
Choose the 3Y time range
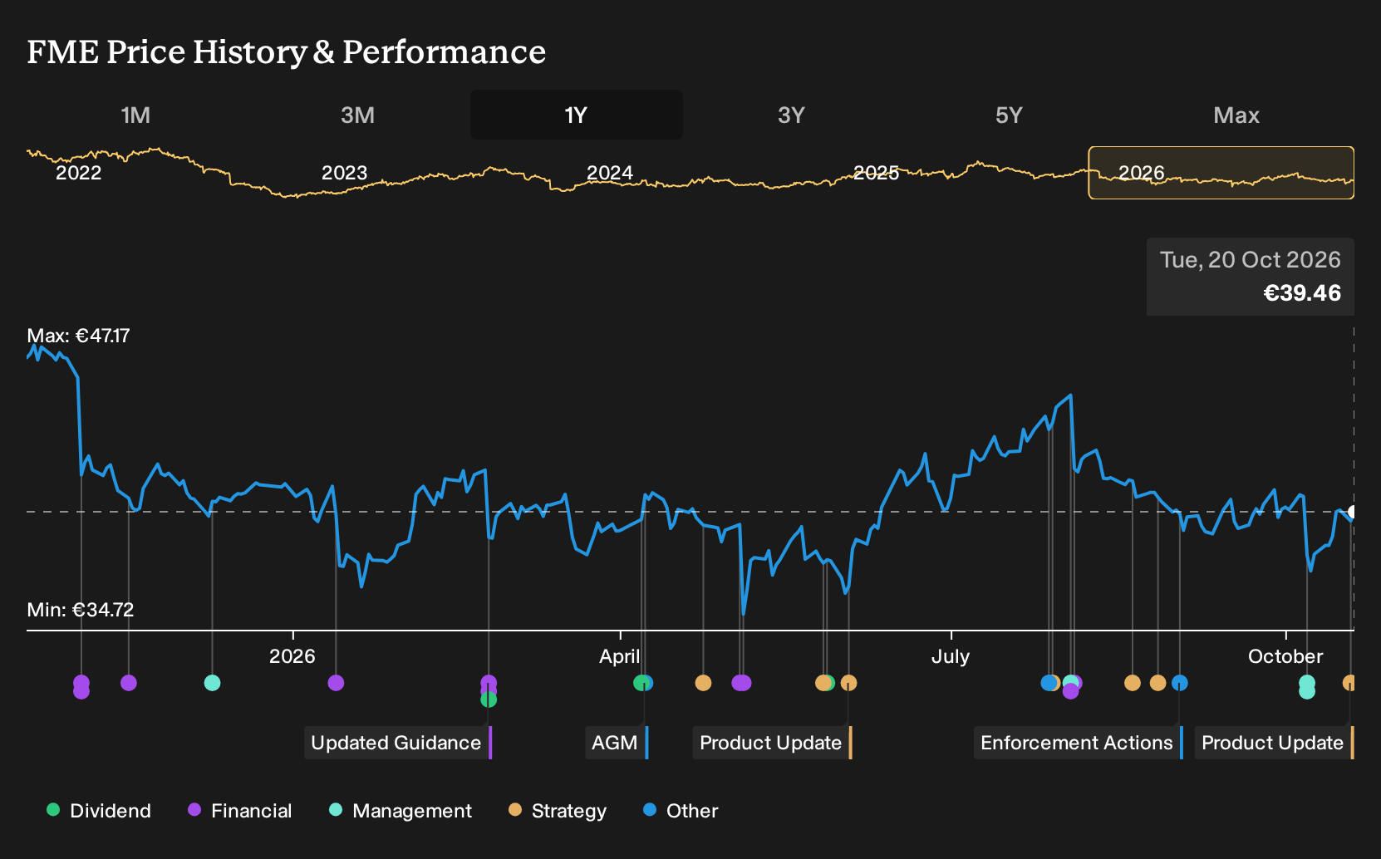click(791, 115)
